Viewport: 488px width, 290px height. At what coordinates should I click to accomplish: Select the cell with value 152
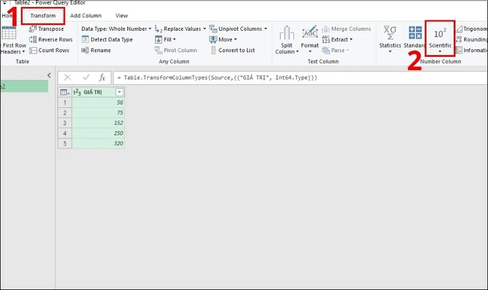coord(98,123)
